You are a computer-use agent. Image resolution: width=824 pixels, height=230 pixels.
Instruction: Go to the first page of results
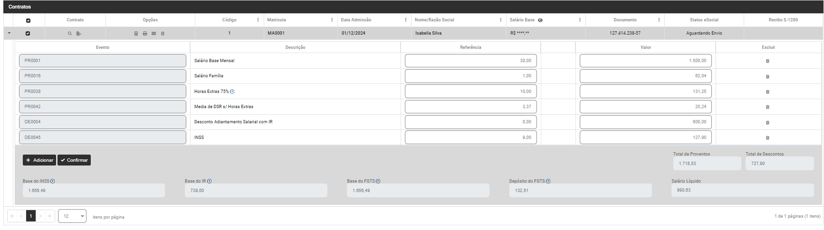click(12, 216)
